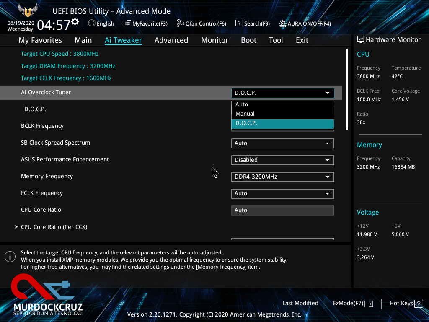Open the Main tab

tap(83, 40)
